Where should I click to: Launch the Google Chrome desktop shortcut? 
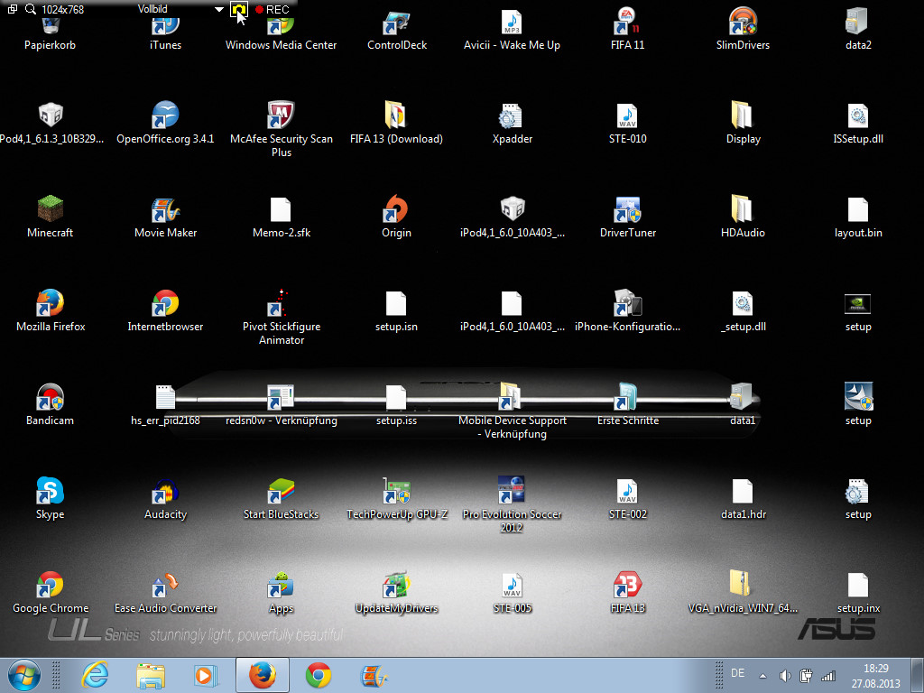[51, 592]
